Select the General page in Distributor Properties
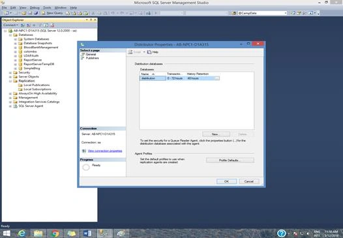This screenshot has height=238, width=343. (x=91, y=54)
